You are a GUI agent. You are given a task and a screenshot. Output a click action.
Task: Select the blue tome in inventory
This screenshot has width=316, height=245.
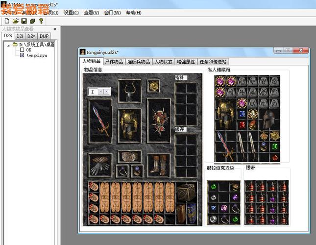point(191,214)
